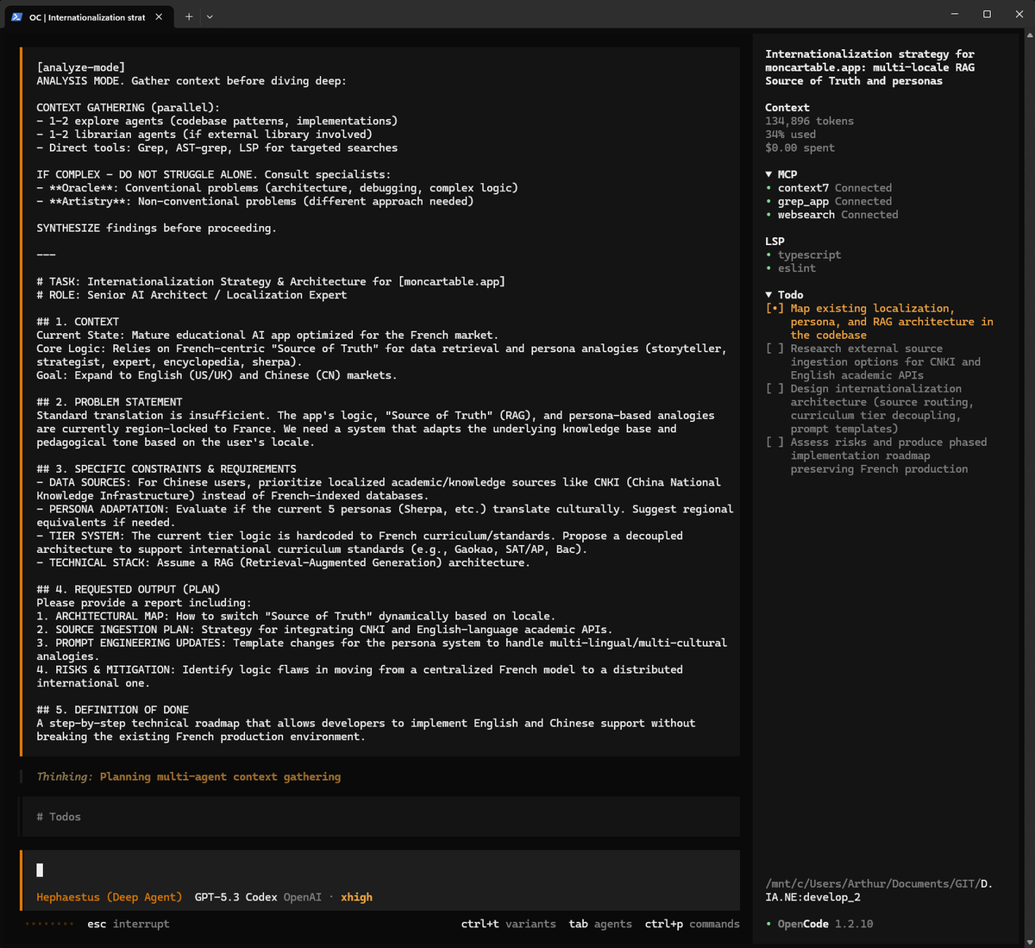1035x948 pixels.
Task: Click the $0.00 spent value
Action: coord(800,148)
